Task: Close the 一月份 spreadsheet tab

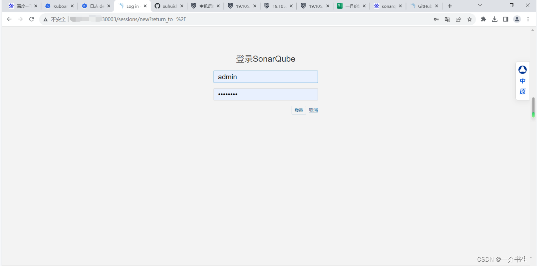Action: point(364,6)
